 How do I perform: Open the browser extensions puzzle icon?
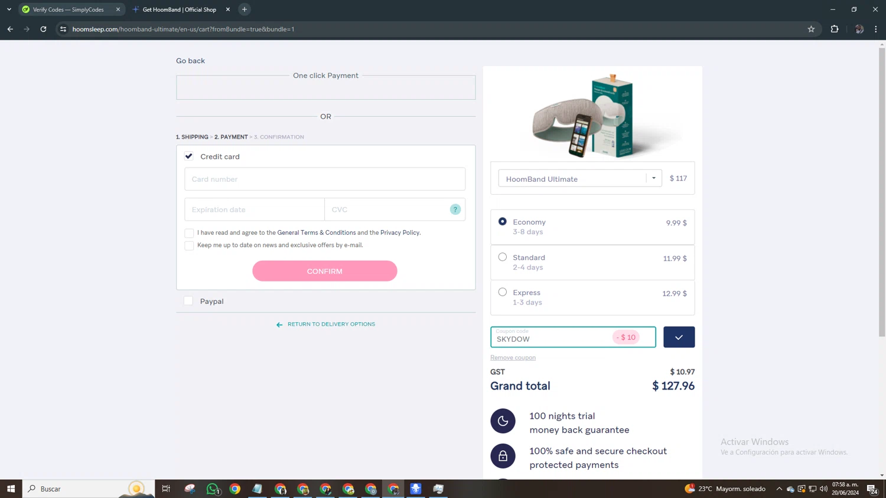pyautogui.click(x=835, y=29)
